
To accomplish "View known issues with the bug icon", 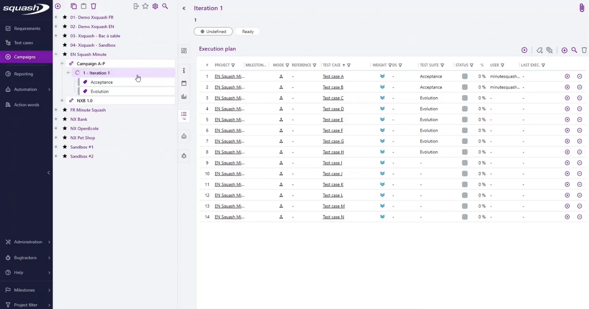I will pyautogui.click(x=184, y=156).
